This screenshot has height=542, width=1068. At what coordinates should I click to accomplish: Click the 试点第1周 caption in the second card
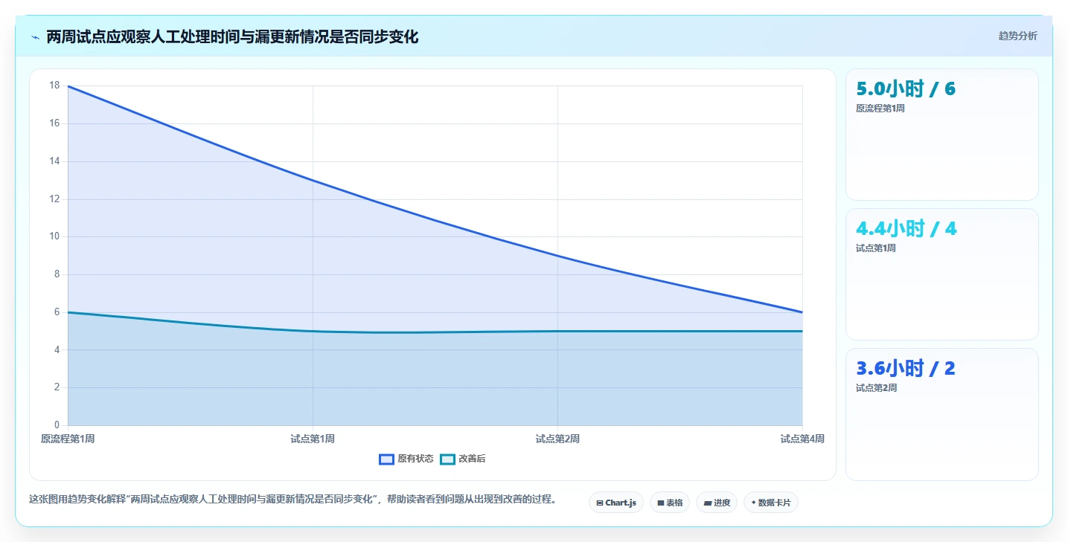876,248
